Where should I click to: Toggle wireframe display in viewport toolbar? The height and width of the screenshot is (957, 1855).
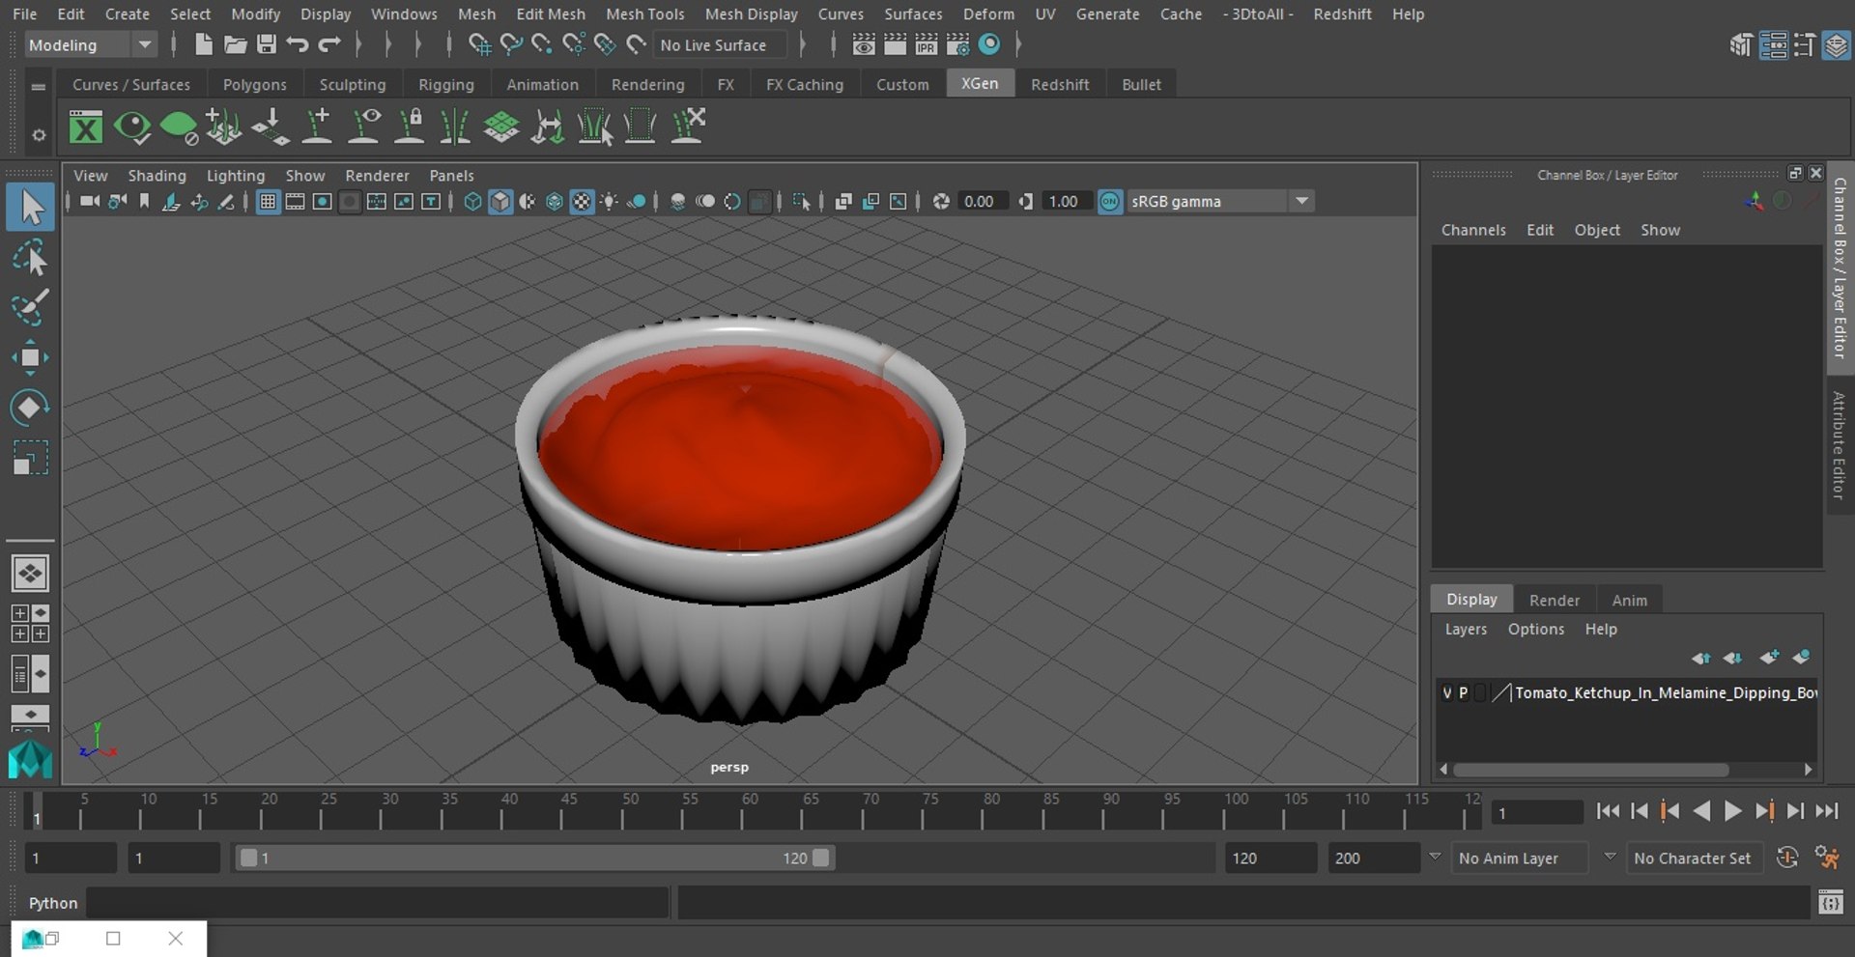point(472,202)
